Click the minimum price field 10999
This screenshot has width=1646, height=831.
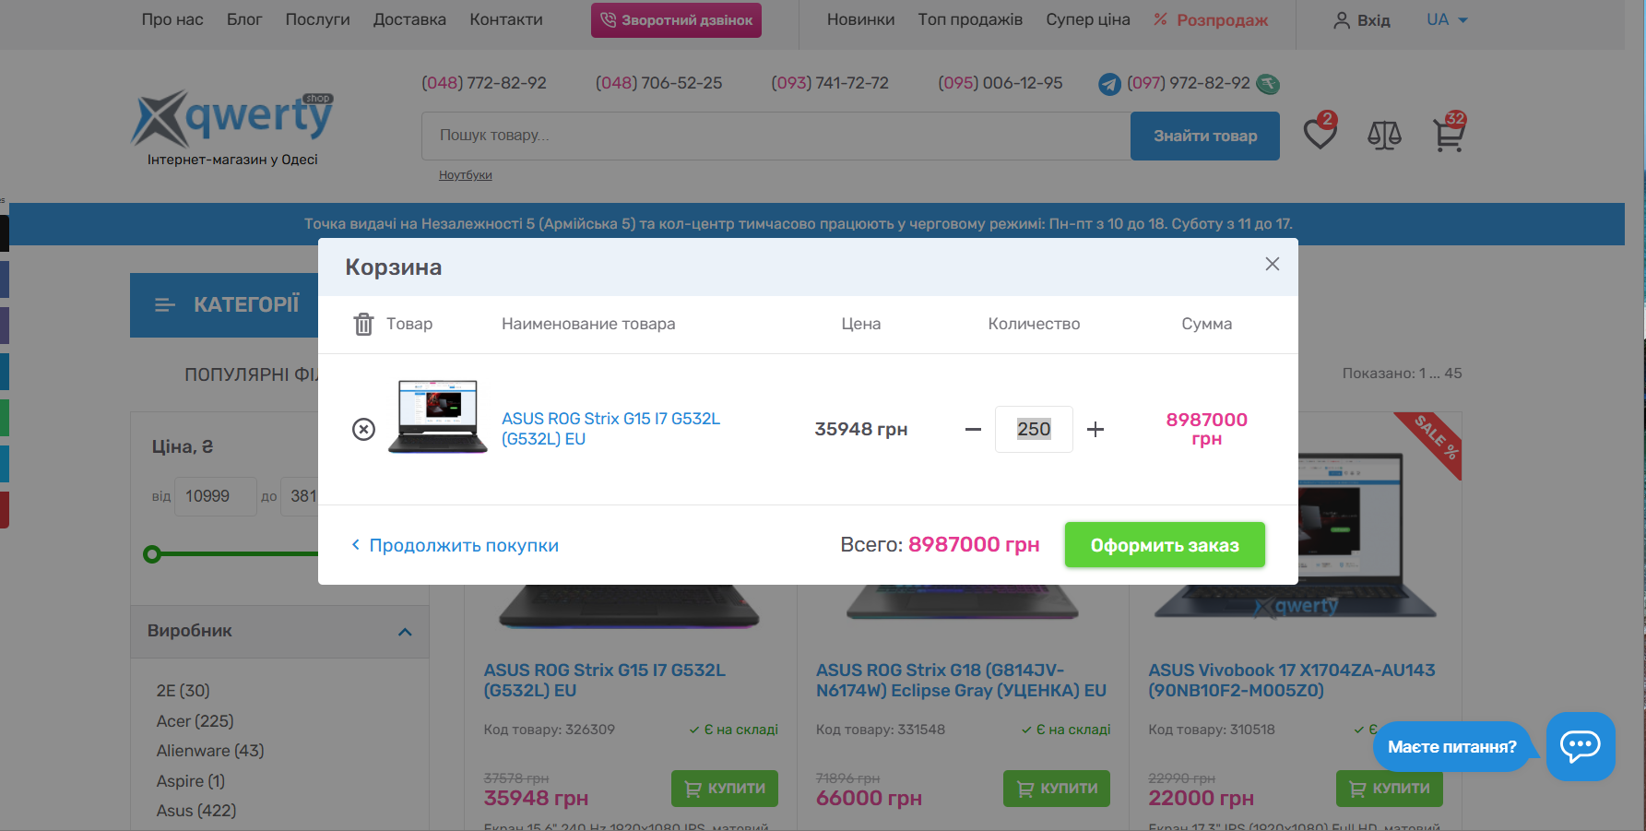pos(215,496)
